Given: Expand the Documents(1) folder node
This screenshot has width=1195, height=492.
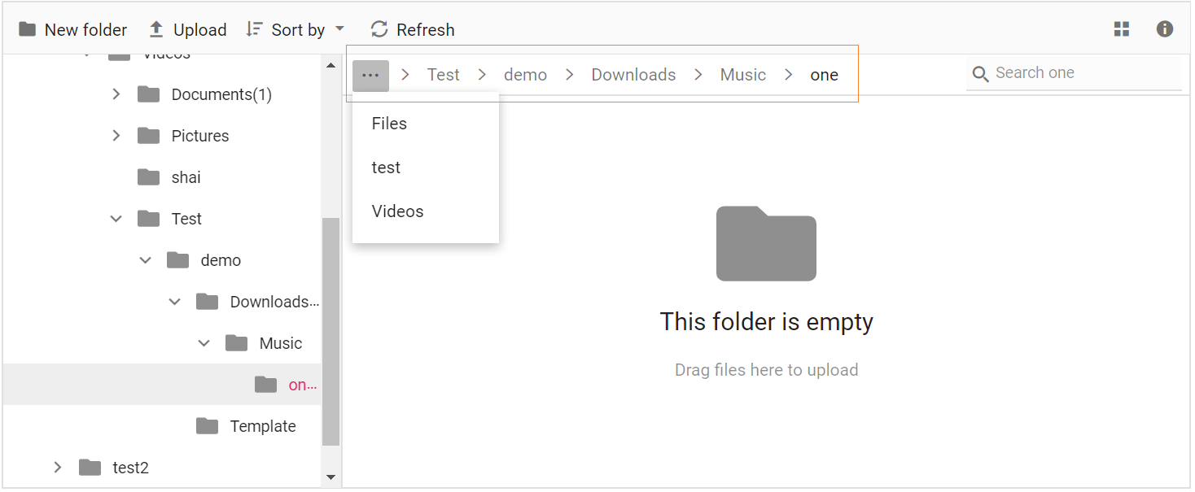Looking at the screenshot, I should click(x=116, y=94).
